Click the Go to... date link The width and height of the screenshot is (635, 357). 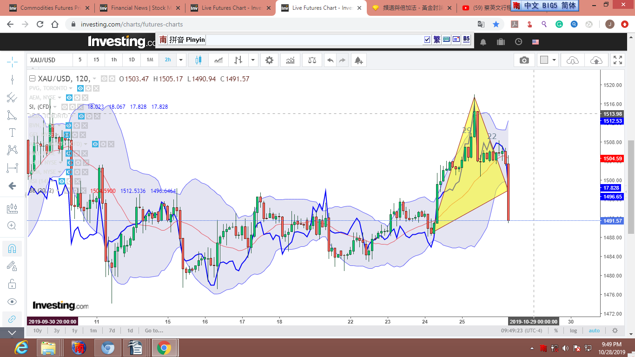tap(154, 331)
